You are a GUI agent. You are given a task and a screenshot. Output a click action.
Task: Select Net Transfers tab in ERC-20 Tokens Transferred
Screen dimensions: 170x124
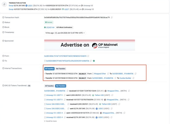pyautogui.click(x=61, y=86)
